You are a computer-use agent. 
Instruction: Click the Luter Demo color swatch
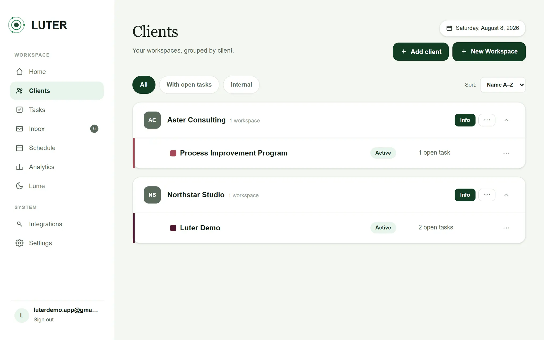tap(173, 228)
